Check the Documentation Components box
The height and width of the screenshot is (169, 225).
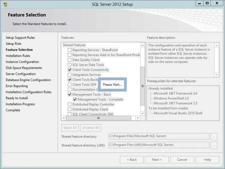[69, 89]
